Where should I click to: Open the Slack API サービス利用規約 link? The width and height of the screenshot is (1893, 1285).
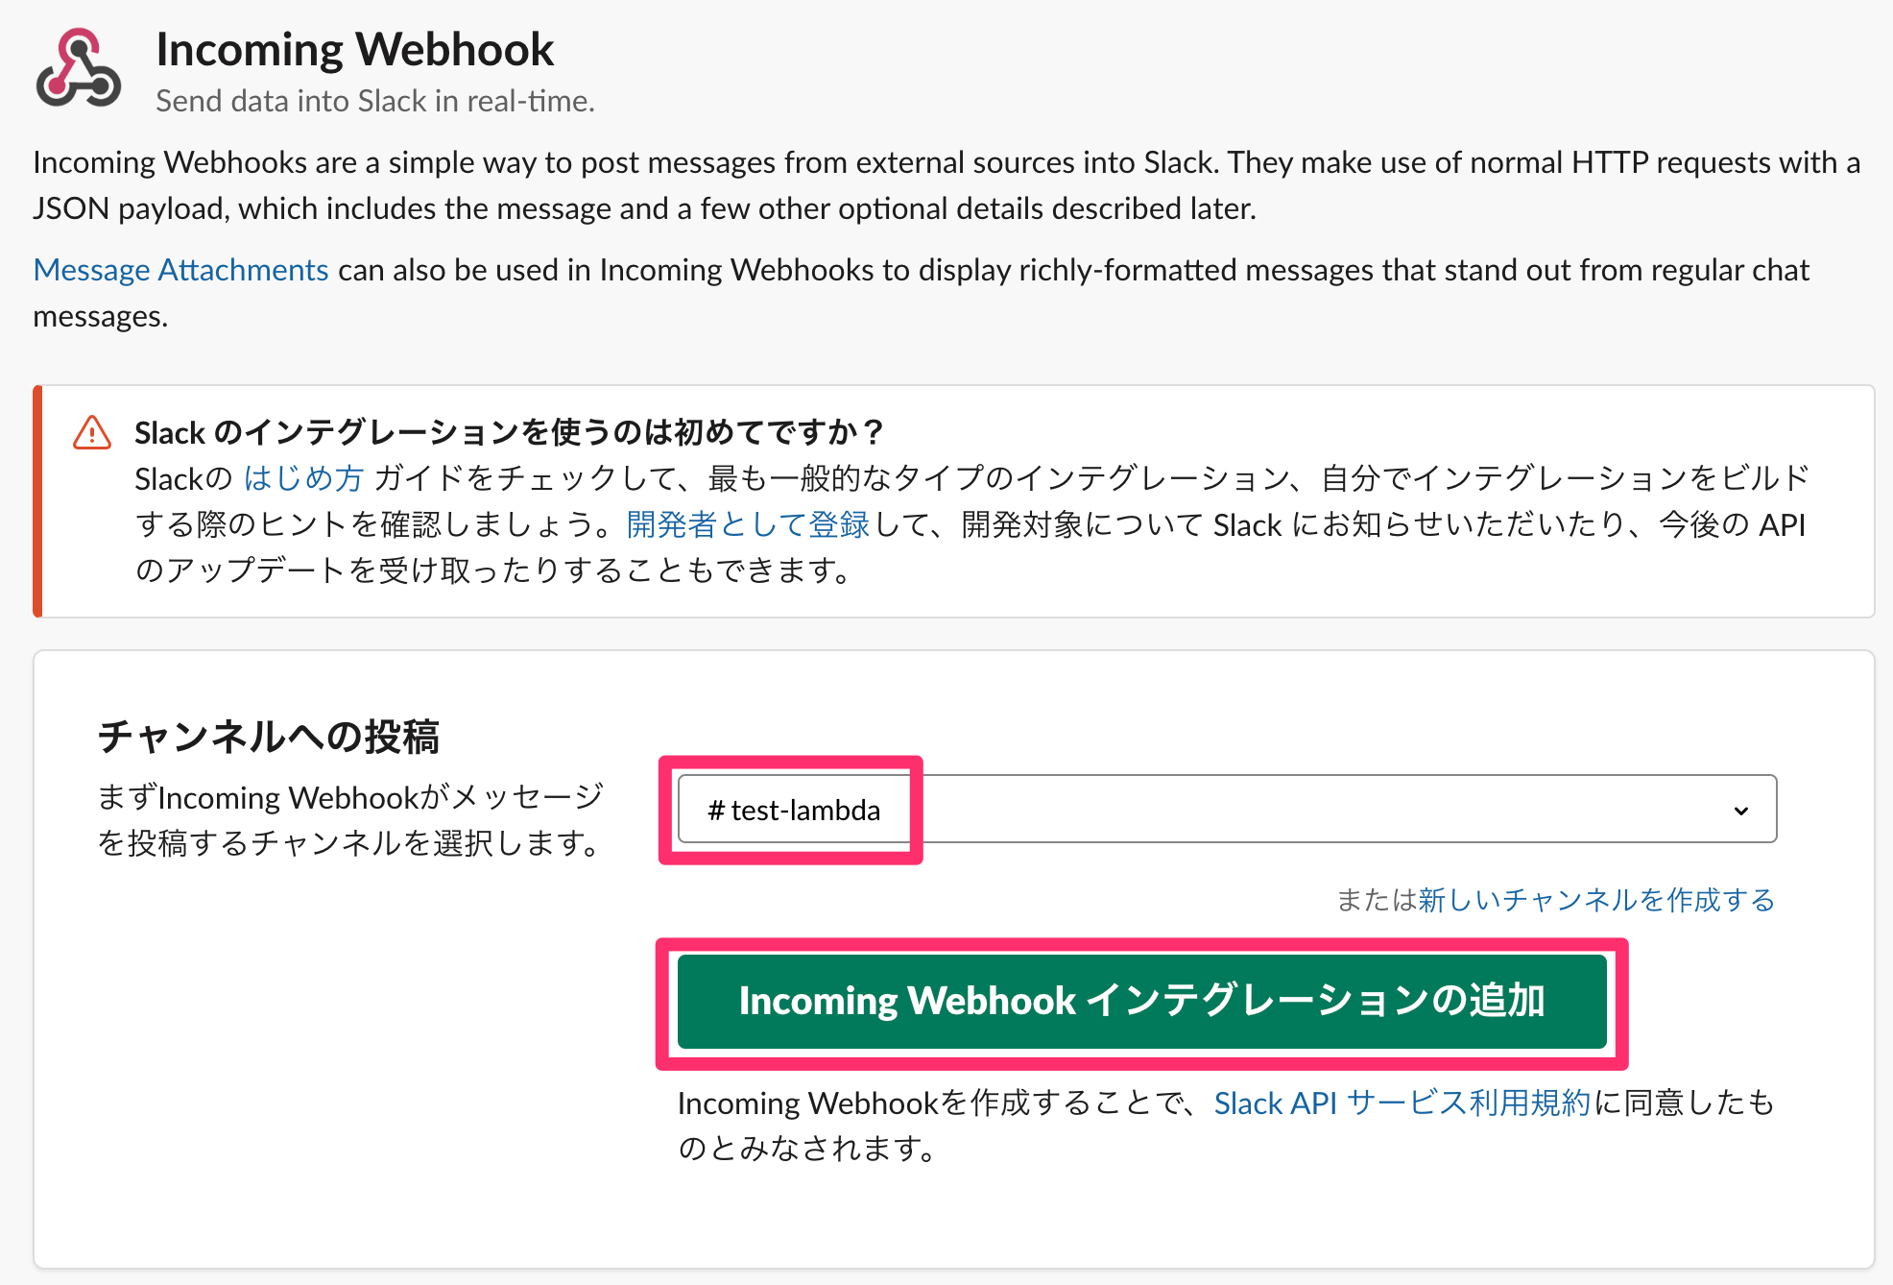click(x=1402, y=1103)
